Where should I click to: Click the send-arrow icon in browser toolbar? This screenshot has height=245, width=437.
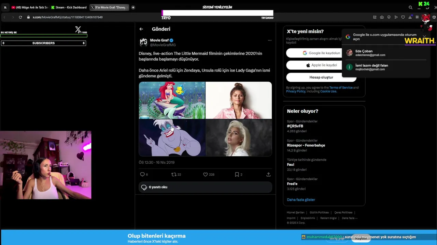point(396,17)
